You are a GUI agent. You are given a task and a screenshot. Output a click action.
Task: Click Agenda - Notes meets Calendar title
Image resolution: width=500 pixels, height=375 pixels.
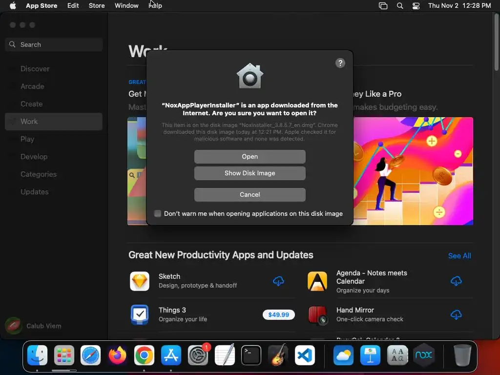click(372, 277)
